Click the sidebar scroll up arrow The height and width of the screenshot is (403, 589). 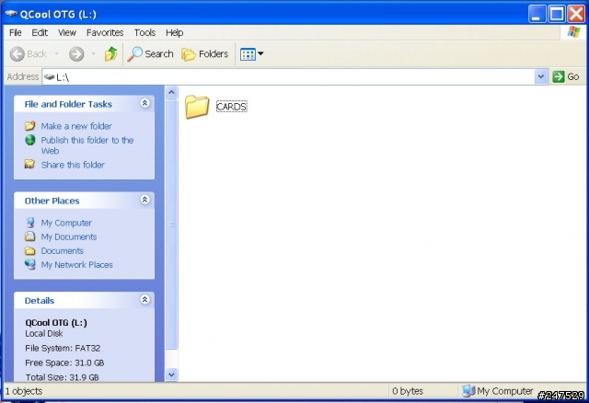pyautogui.click(x=171, y=92)
